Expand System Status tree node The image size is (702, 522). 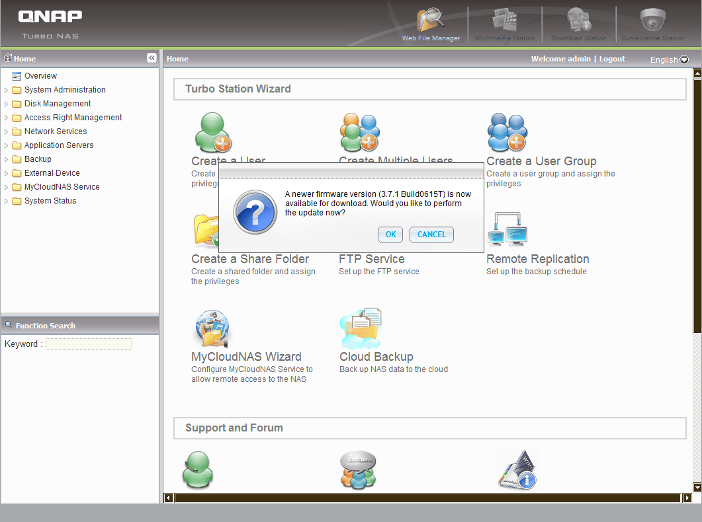point(6,201)
